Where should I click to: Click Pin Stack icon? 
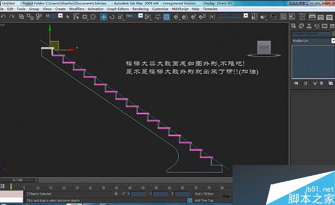(296, 83)
